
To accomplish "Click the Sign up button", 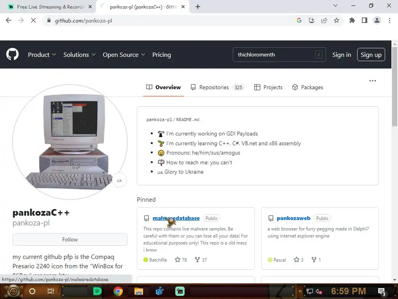I will click(x=371, y=55).
